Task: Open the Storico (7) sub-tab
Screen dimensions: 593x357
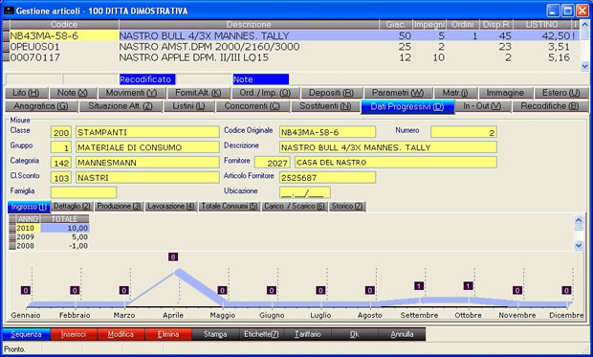Action: 347,207
